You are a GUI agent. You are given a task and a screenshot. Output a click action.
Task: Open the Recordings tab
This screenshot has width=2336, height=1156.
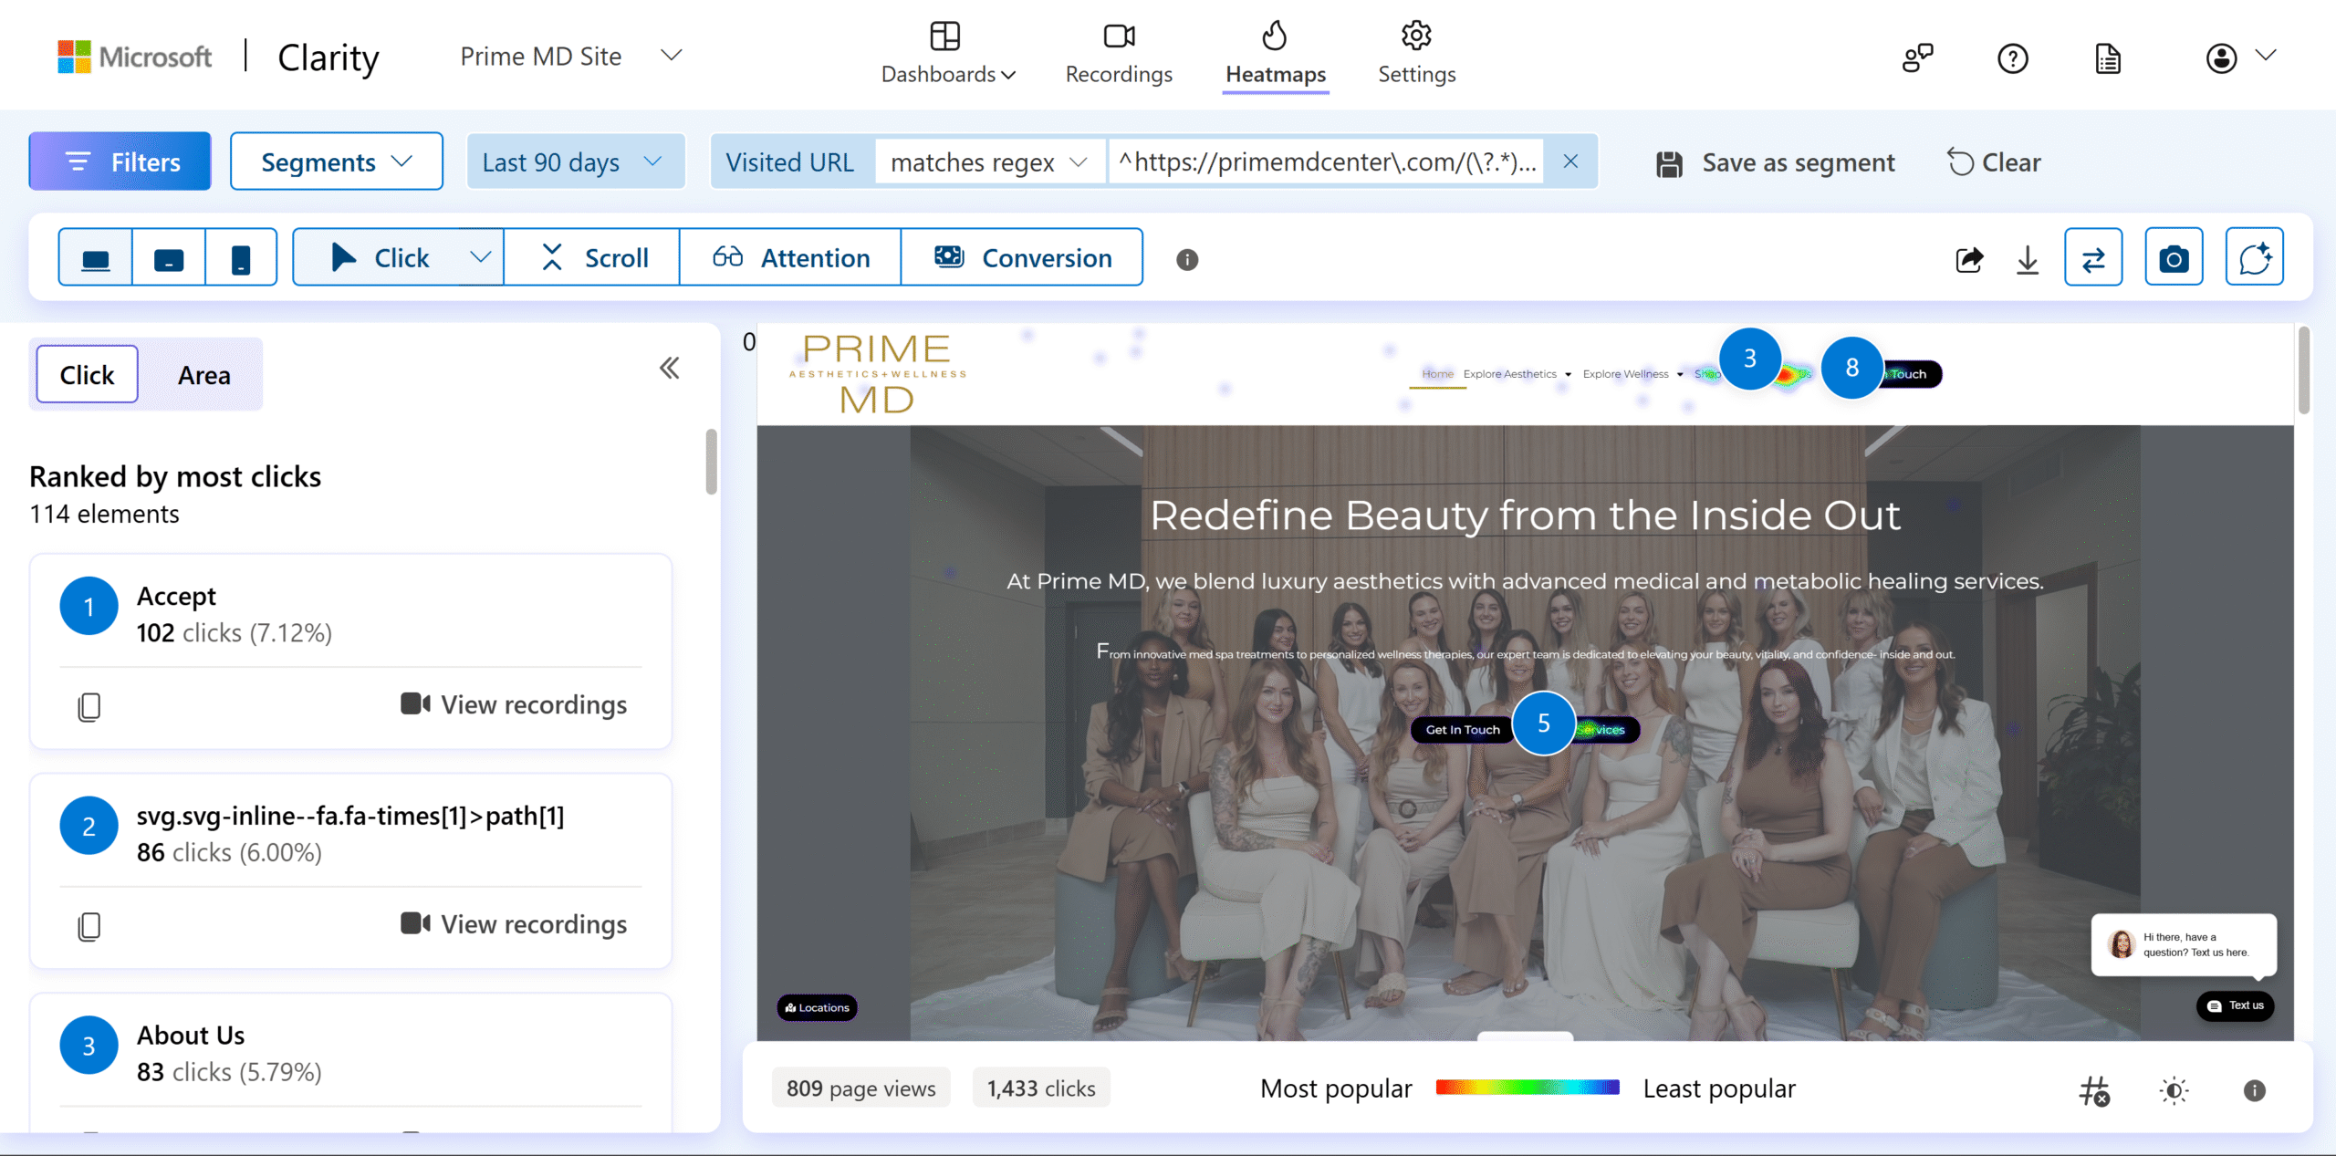(1119, 55)
